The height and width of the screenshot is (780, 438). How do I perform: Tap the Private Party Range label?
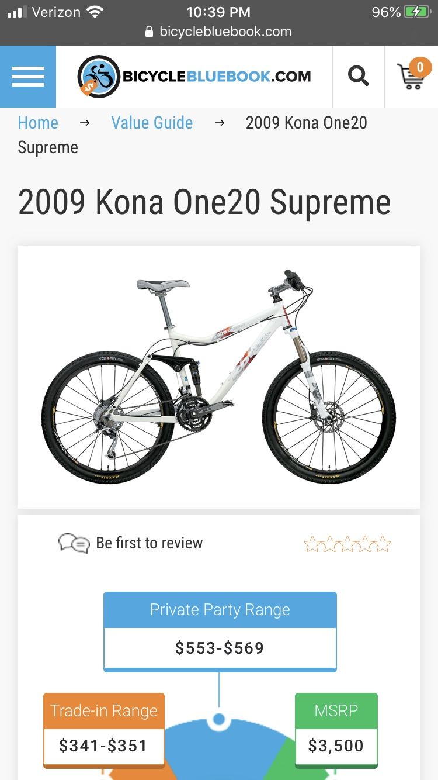[220, 610]
